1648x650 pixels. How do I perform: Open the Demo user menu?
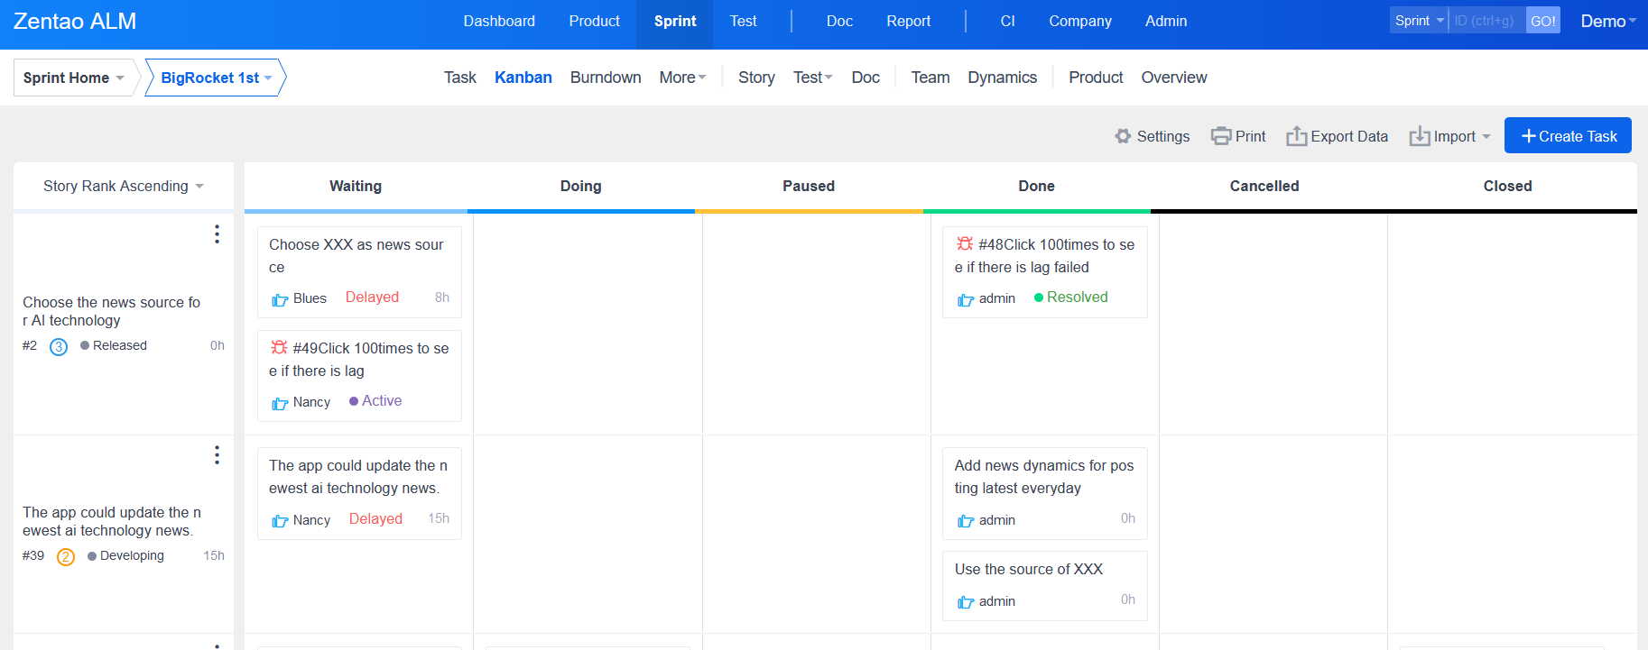pos(1607,21)
